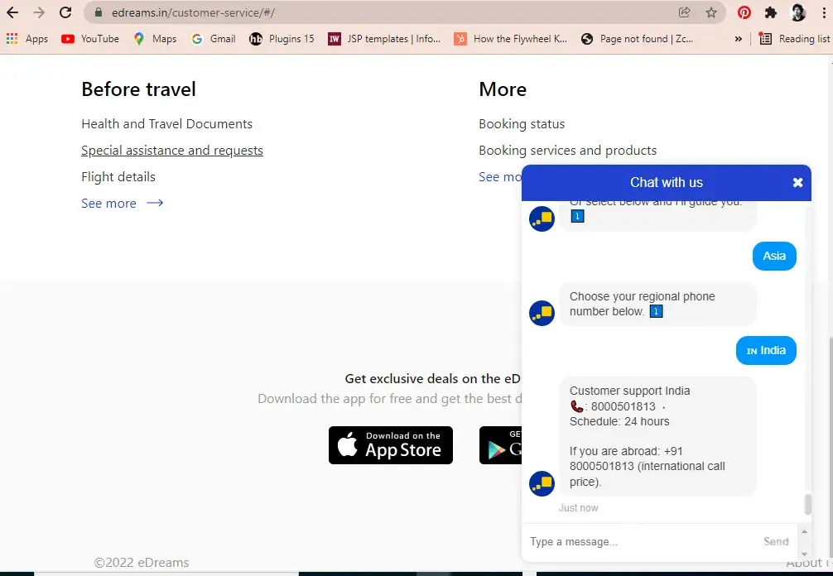Open Page not found bookmark
Image resolution: width=833 pixels, height=576 pixels.
point(637,39)
